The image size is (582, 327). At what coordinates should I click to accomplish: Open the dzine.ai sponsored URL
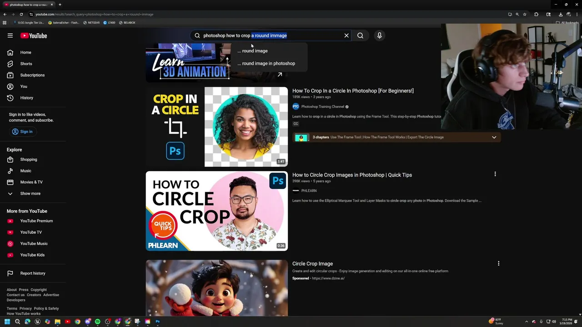(328, 278)
